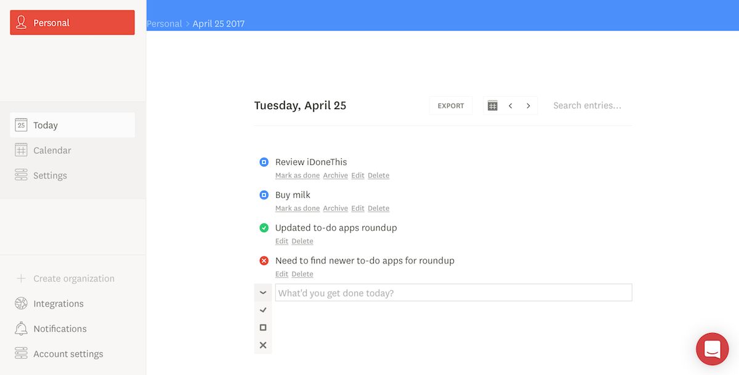Click the green done icon on Updated to-do apps roundup
This screenshot has width=739, height=375.
pyautogui.click(x=264, y=227)
